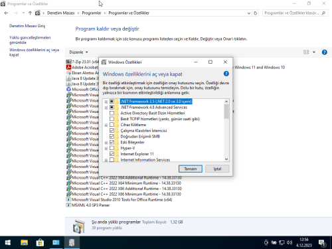Click the up arrow navigation button
Screen dimensions: 332x249
30,13
